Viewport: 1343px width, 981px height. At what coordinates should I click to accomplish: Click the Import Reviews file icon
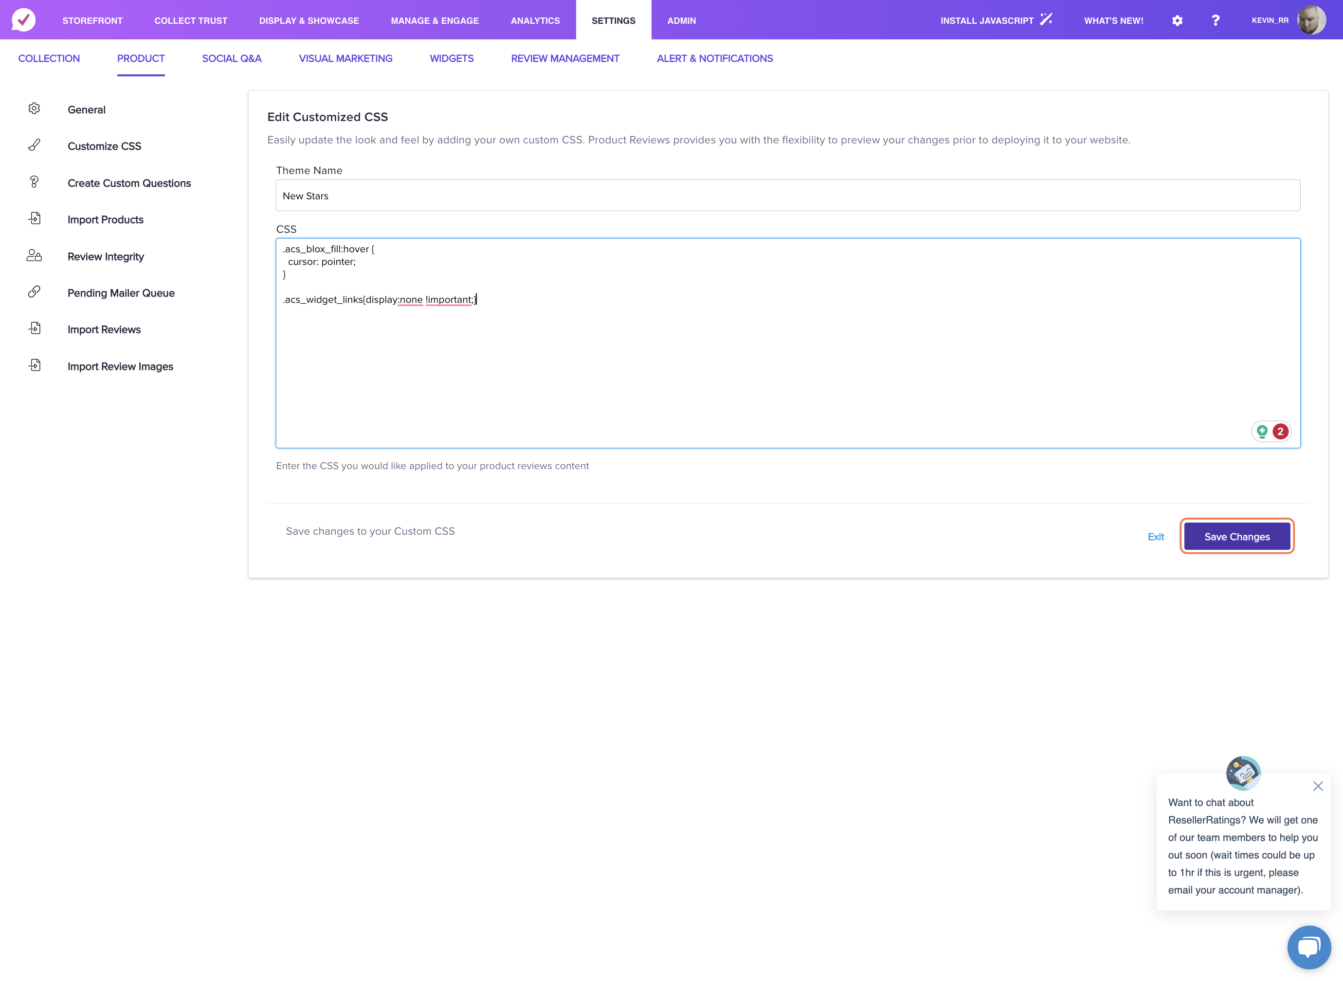(35, 329)
